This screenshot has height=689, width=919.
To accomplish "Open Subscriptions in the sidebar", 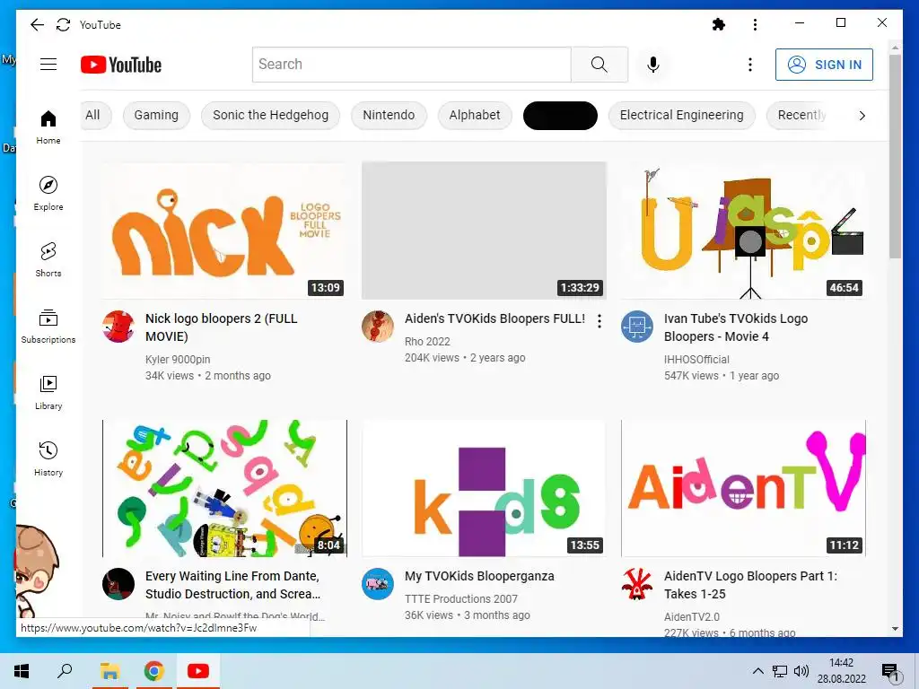I will click(x=48, y=327).
